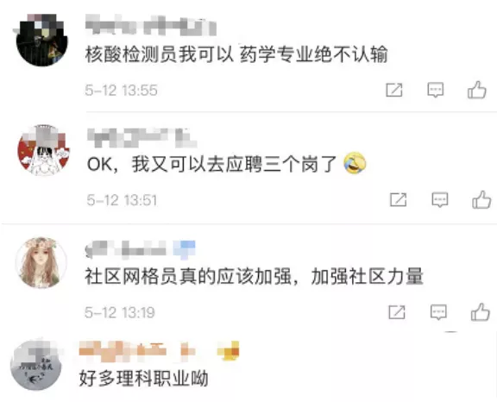Reply to the 社区网格员 comment
The width and height of the screenshot is (497, 402).
(x=438, y=312)
